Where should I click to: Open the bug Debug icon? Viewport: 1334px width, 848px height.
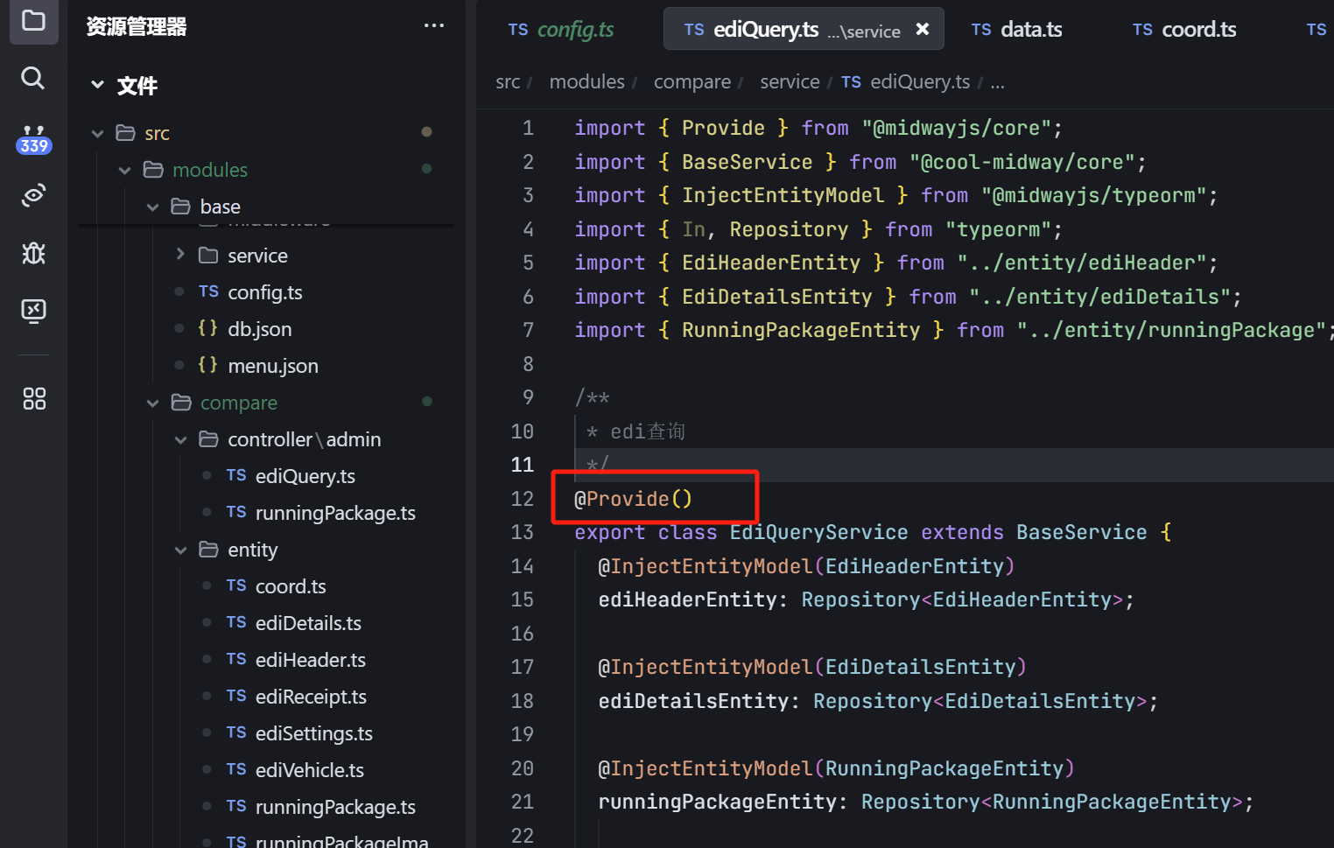click(x=33, y=253)
